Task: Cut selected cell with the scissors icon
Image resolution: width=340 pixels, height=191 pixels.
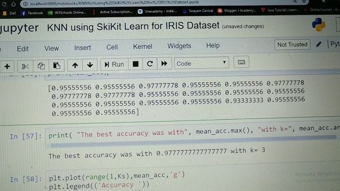Action: [x=25, y=66]
